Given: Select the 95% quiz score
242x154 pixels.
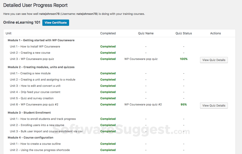Looking at the screenshot, I should point(184,104).
